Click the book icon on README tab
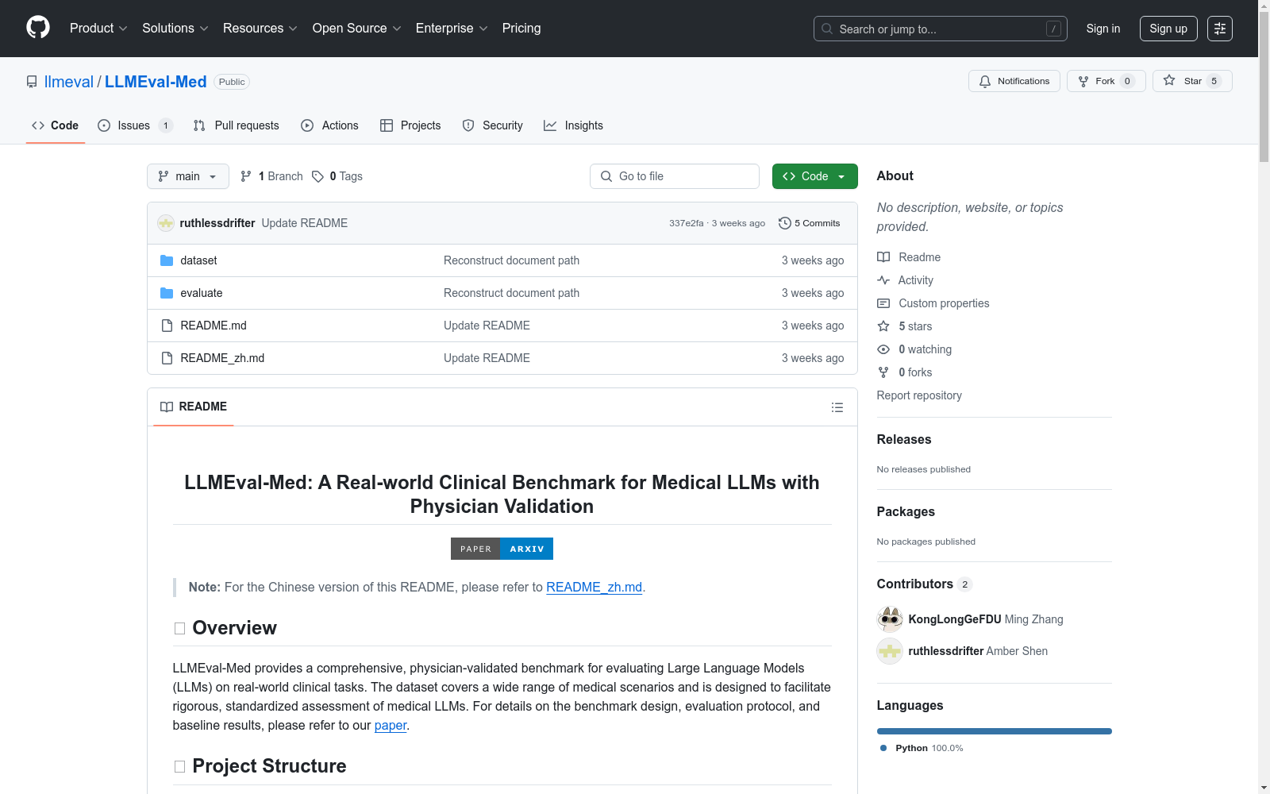 pyautogui.click(x=167, y=407)
